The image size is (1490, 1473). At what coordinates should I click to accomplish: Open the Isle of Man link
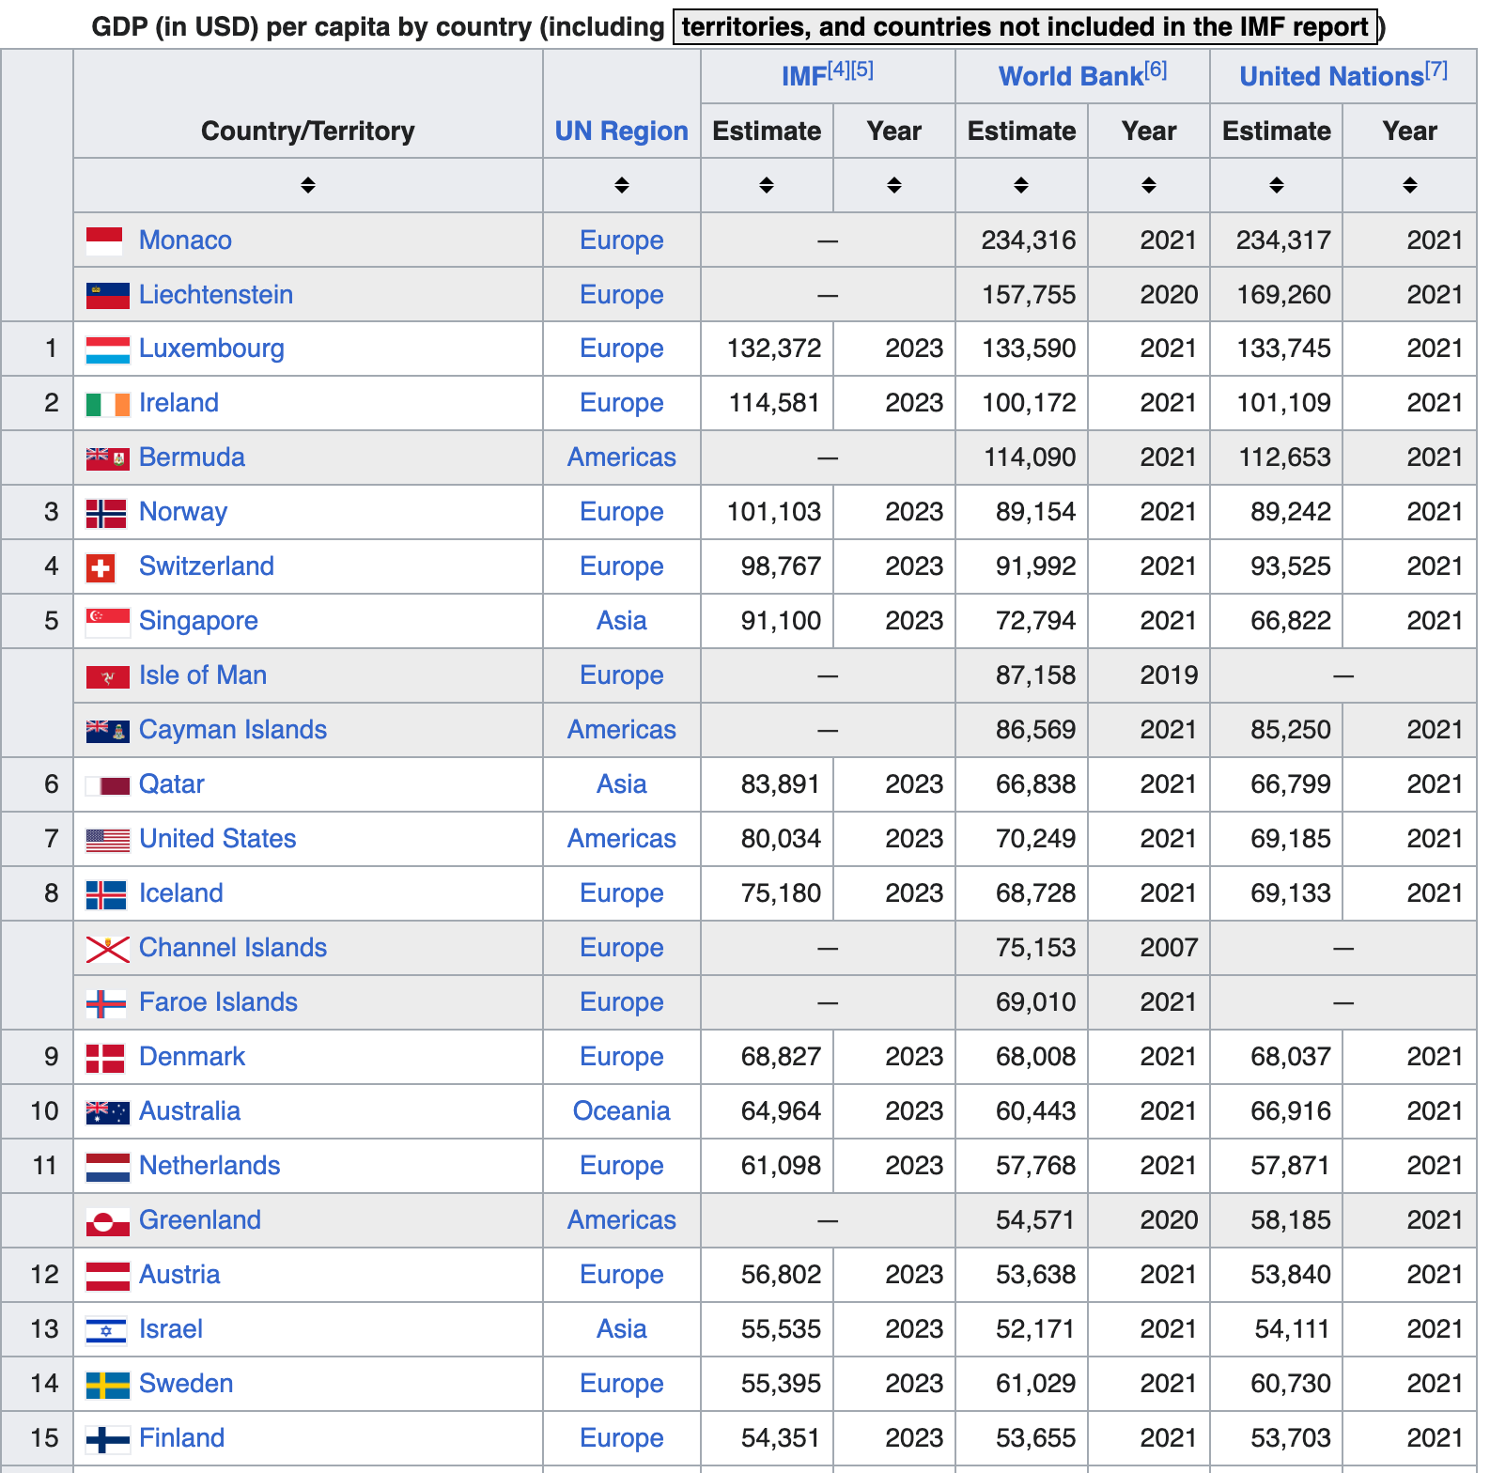click(203, 675)
